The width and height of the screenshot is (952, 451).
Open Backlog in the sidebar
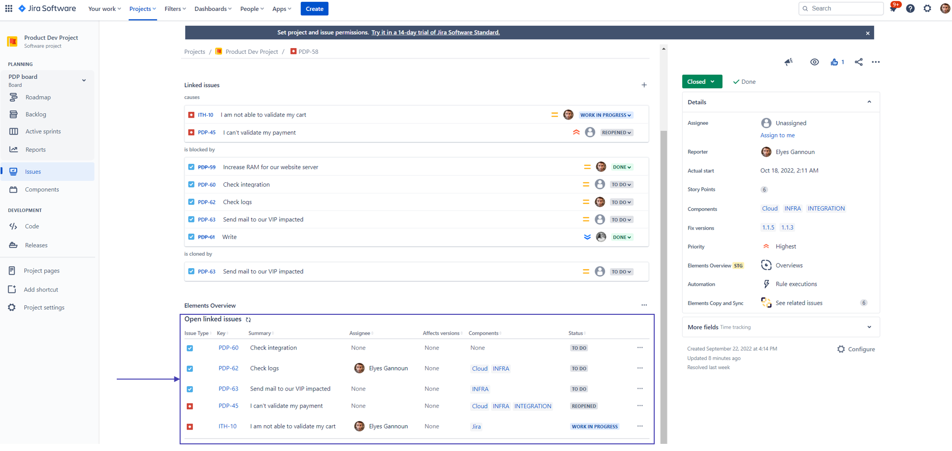coord(36,114)
